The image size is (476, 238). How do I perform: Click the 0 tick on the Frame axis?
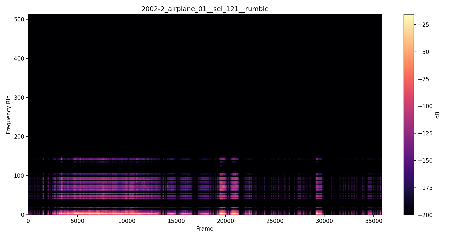pos(28,221)
